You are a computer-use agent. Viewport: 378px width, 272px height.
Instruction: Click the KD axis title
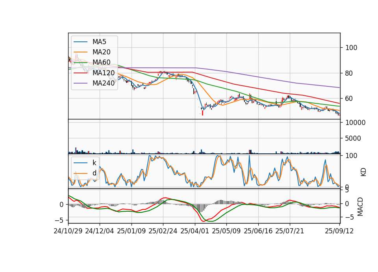[363, 172]
